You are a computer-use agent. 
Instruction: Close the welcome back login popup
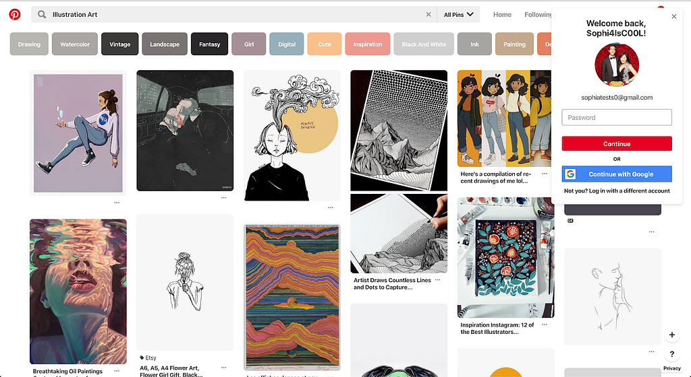[673, 17]
